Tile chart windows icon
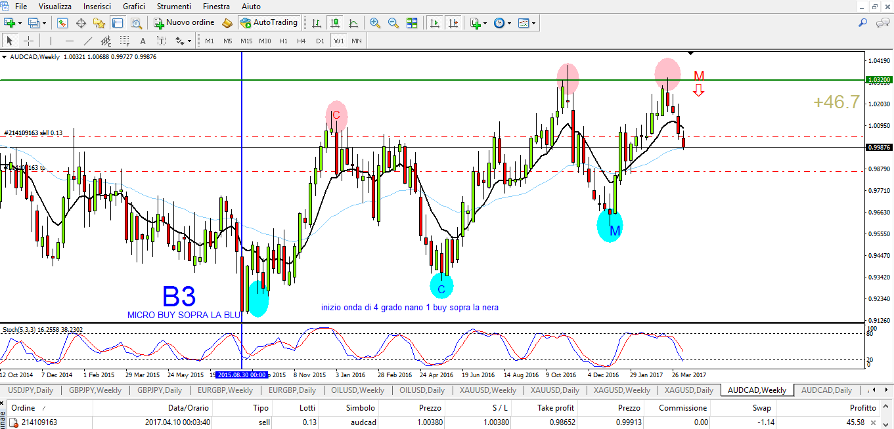The width and height of the screenshot is (894, 429). [x=412, y=23]
